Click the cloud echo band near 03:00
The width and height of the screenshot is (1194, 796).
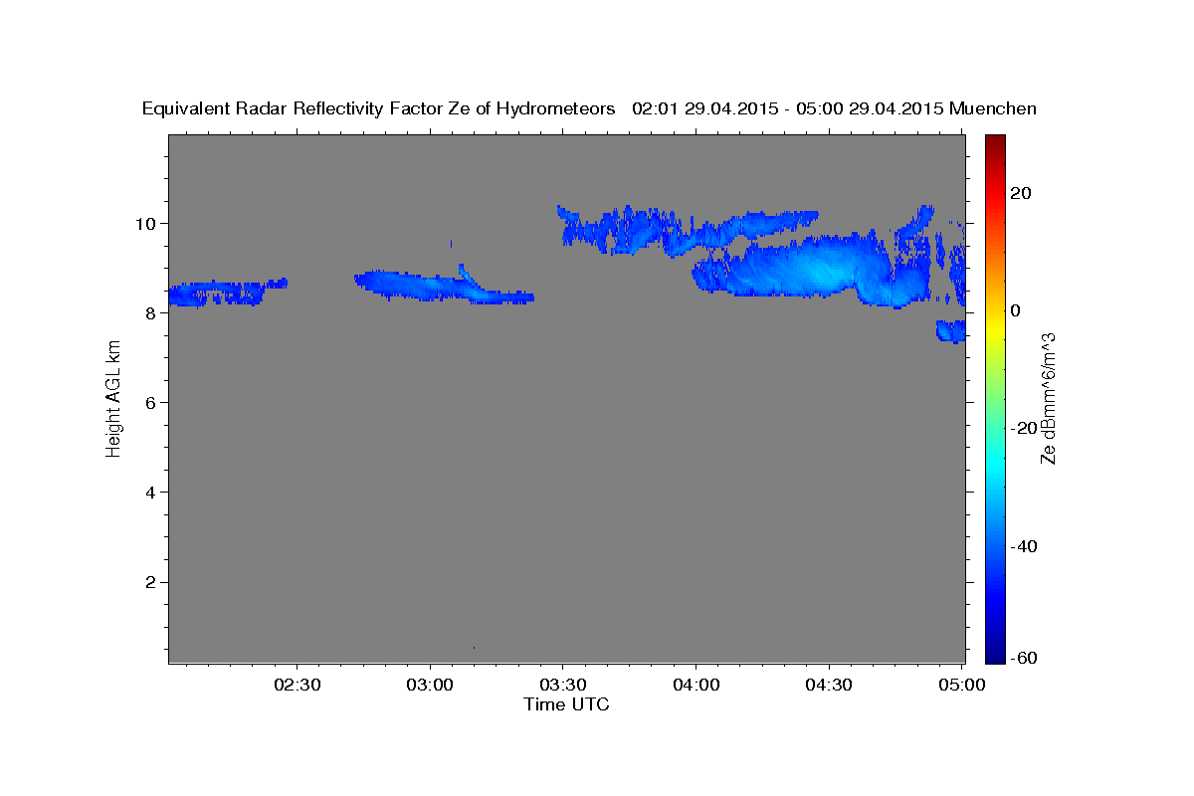tap(444, 287)
